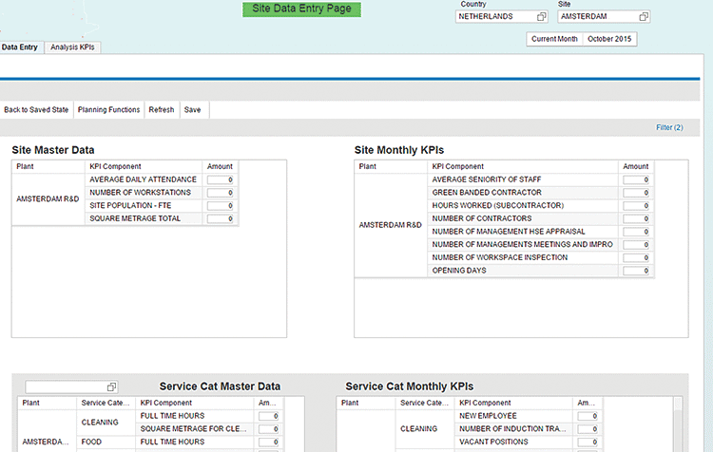The image size is (713, 452).
Task: Click the Refresh toolbar button
Action: pos(161,110)
